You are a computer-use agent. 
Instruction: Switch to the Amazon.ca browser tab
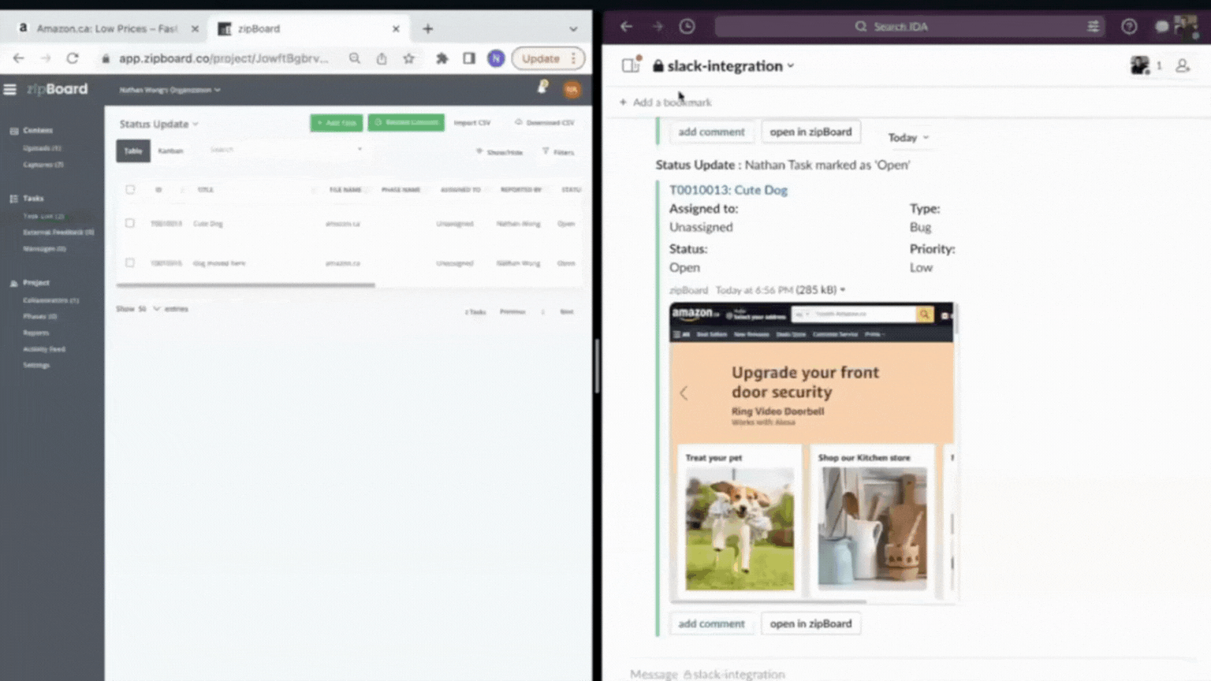coord(108,28)
